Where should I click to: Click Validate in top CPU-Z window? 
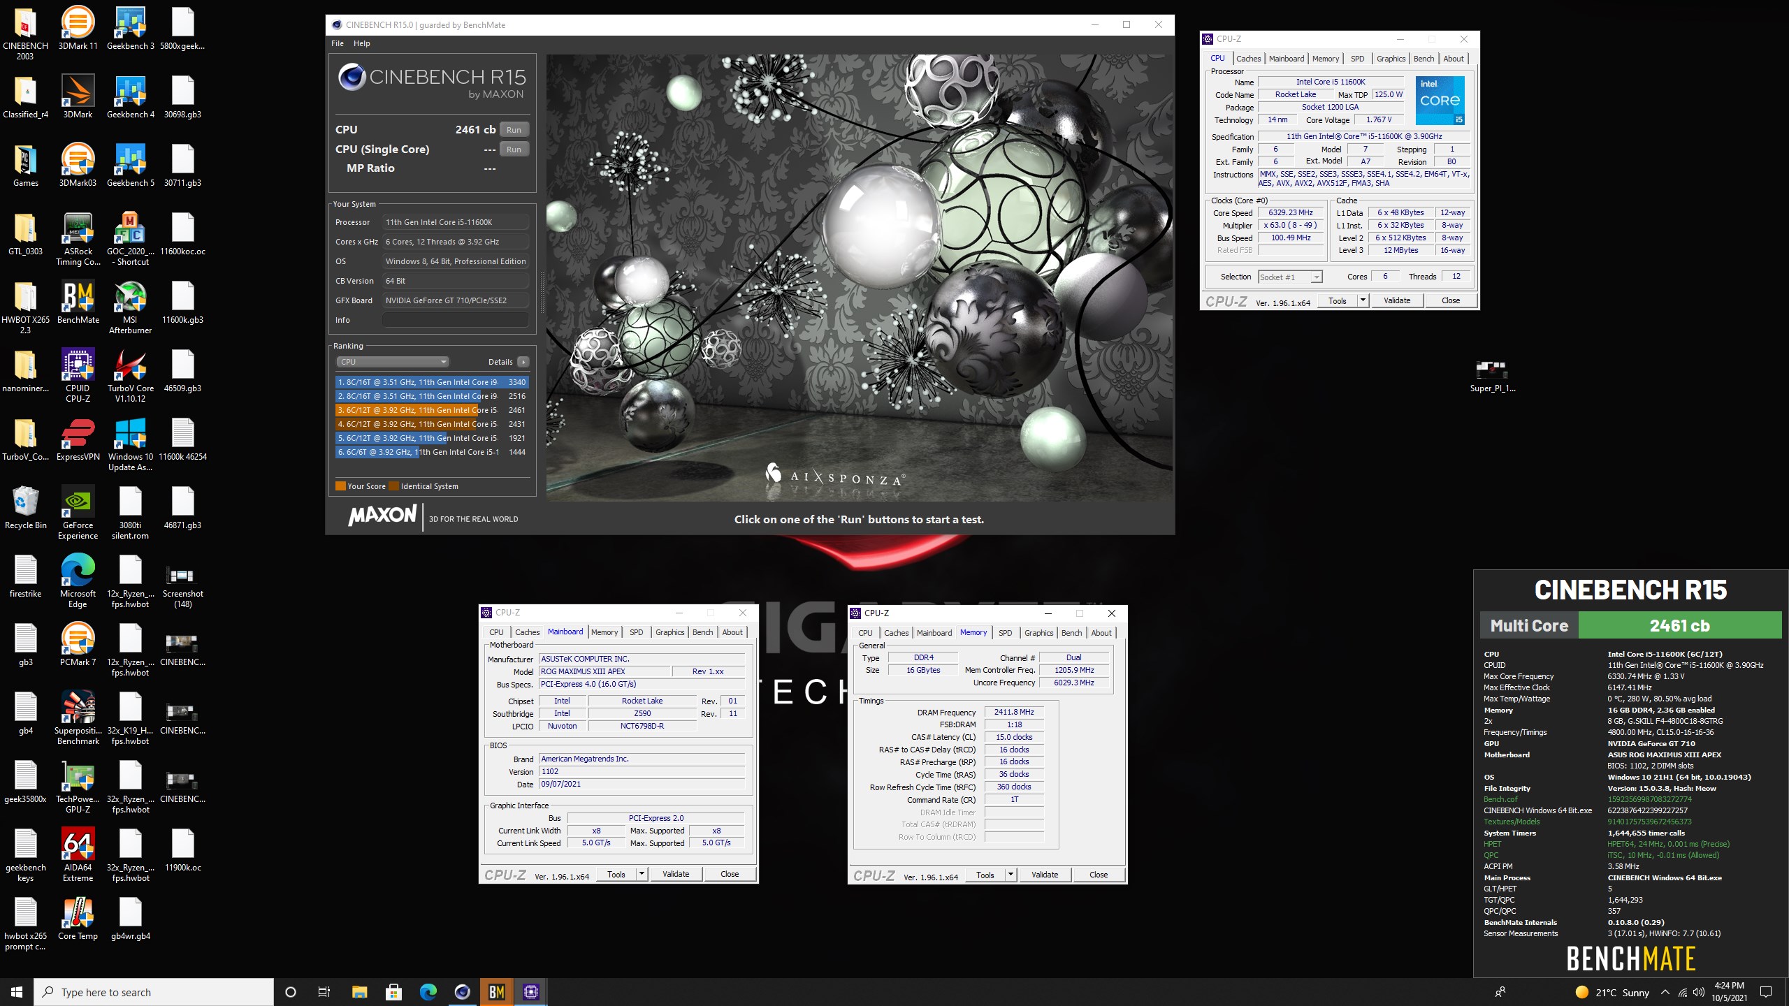(x=1397, y=300)
